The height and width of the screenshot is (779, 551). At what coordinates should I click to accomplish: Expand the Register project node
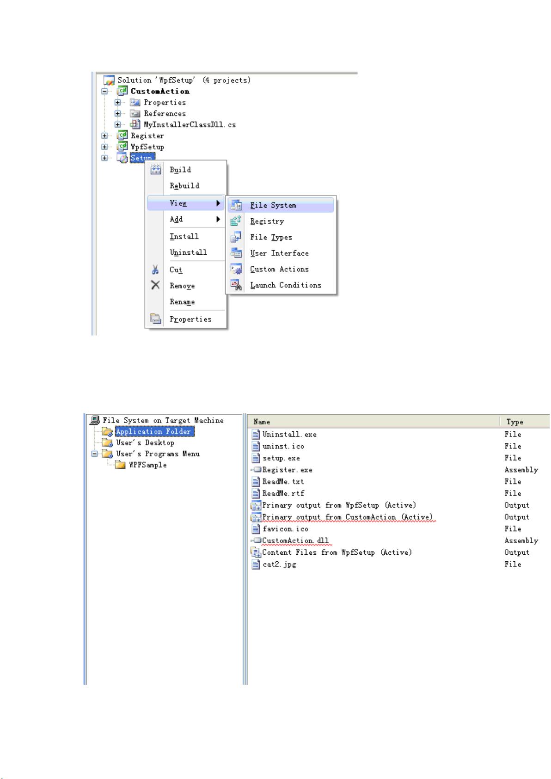(x=105, y=135)
